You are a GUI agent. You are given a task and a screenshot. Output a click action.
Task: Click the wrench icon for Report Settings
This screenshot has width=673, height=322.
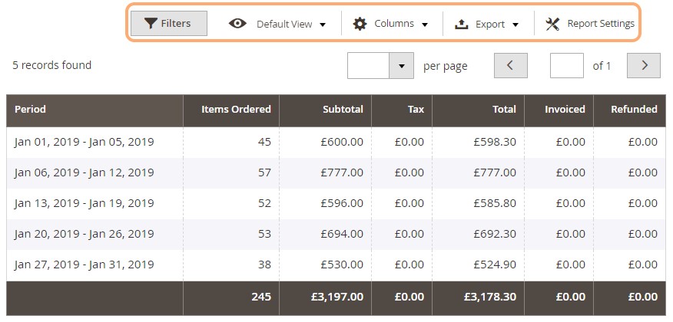point(552,24)
